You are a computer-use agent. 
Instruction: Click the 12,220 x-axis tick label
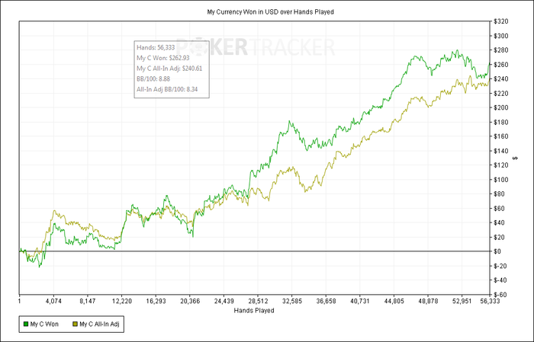[x=121, y=301]
